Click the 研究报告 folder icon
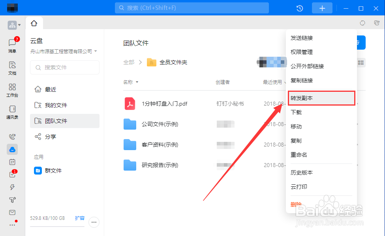 (x=130, y=165)
